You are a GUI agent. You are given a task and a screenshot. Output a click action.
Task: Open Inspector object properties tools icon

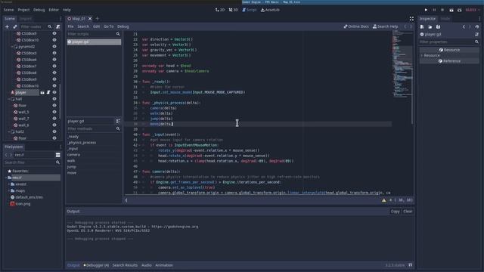click(477, 34)
